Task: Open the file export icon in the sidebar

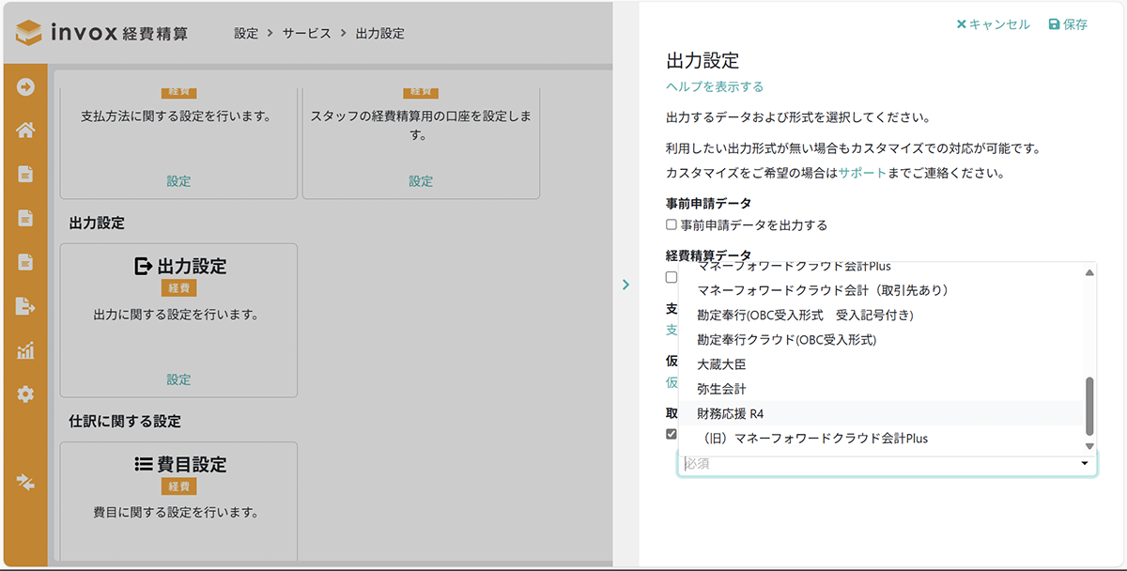Action: (25, 305)
